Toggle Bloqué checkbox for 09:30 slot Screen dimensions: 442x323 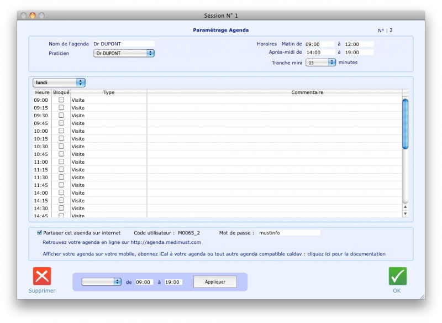[x=61, y=116]
